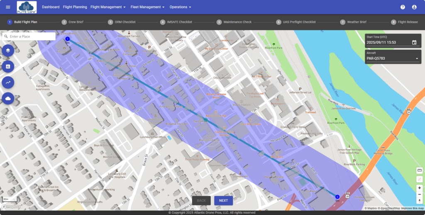
Task: Expand the Flight Management menu
Action: tap(108, 7)
